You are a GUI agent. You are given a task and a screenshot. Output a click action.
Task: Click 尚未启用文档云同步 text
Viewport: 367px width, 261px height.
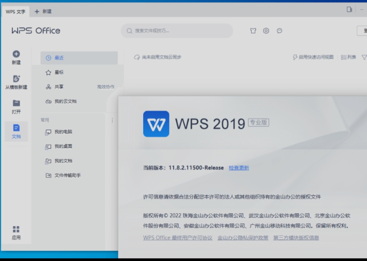pyautogui.click(x=161, y=57)
